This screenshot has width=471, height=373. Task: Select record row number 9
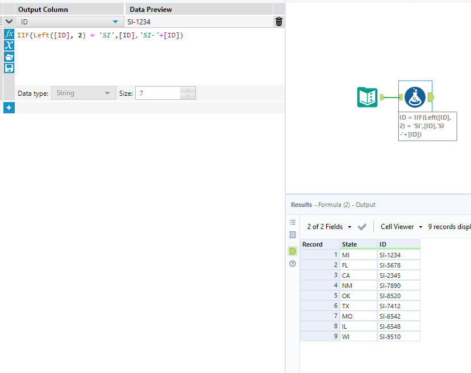point(320,337)
